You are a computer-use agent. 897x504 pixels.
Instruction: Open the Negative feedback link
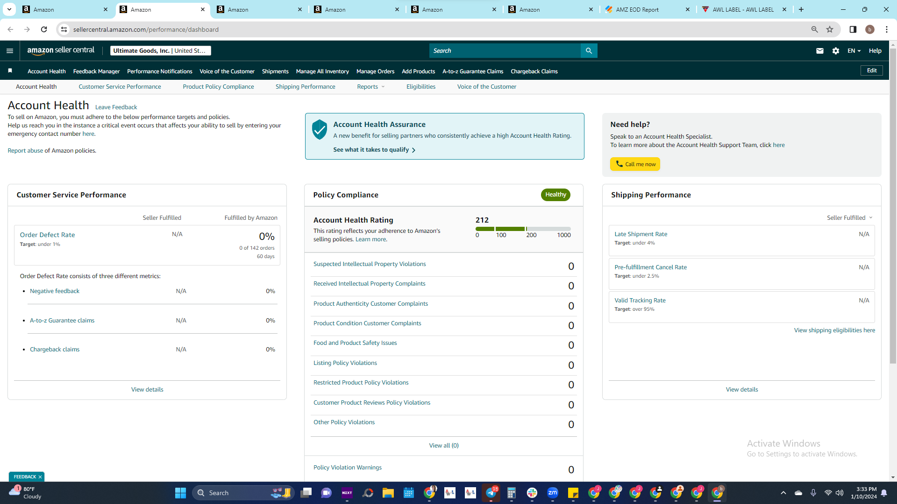pyautogui.click(x=55, y=291)
